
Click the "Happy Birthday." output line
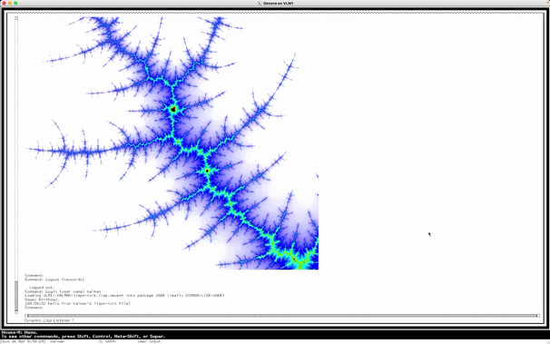42,300
